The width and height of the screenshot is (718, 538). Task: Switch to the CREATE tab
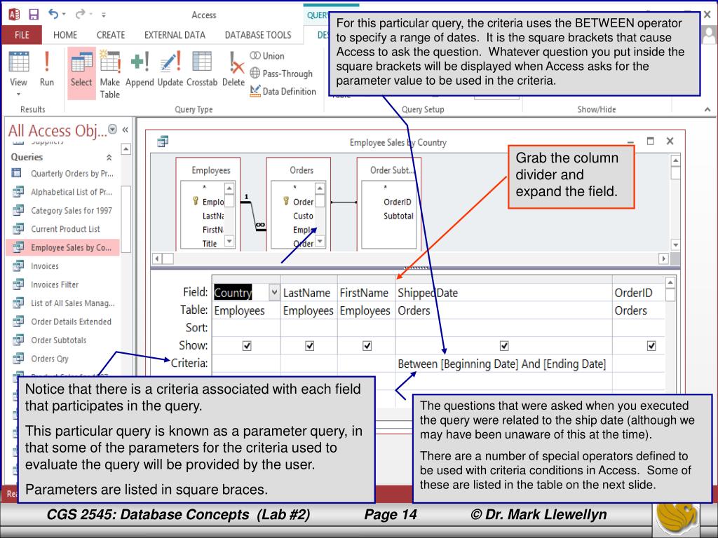tap(111, 35)
